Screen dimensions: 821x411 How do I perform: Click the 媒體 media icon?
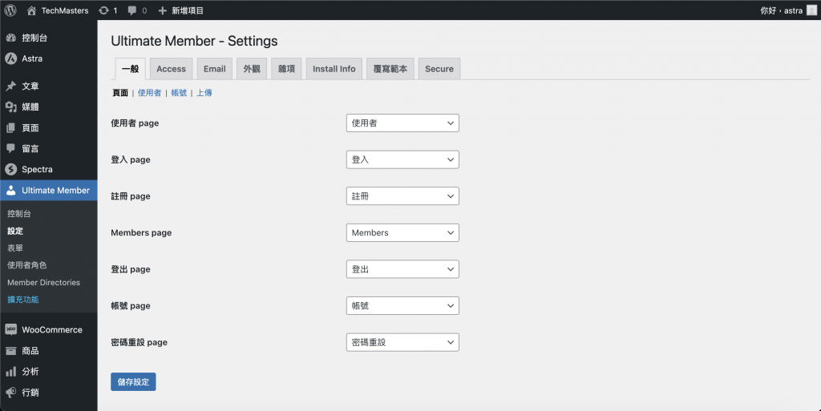(x=11, y=107)
